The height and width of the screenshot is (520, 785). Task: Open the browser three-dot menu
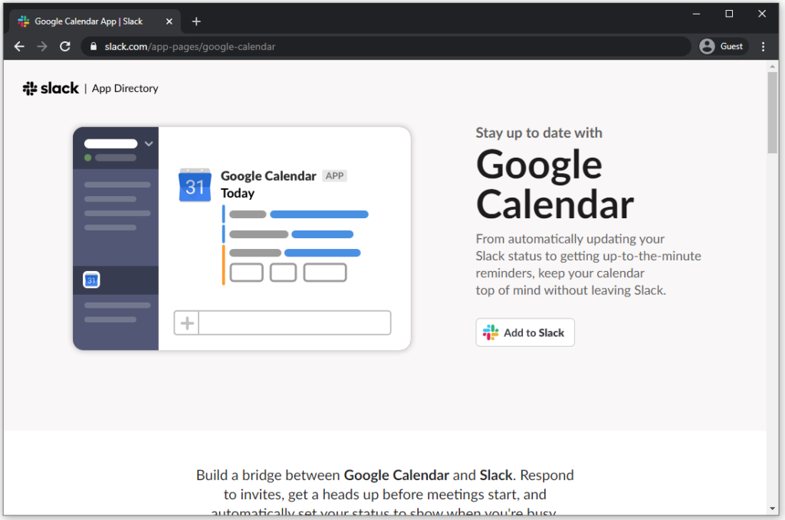[763, 46]
